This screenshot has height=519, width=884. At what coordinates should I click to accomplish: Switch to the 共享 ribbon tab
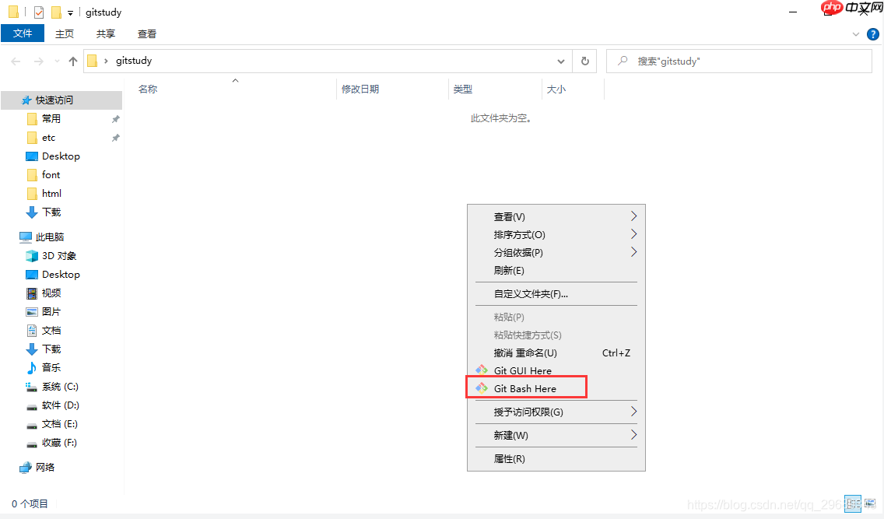(105, 33)
